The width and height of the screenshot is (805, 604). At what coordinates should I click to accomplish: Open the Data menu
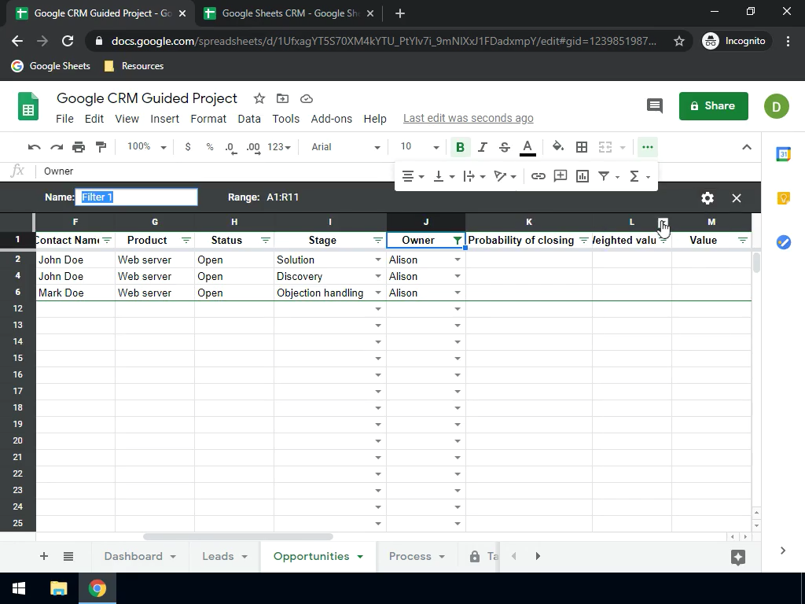(x=249, y=119)
